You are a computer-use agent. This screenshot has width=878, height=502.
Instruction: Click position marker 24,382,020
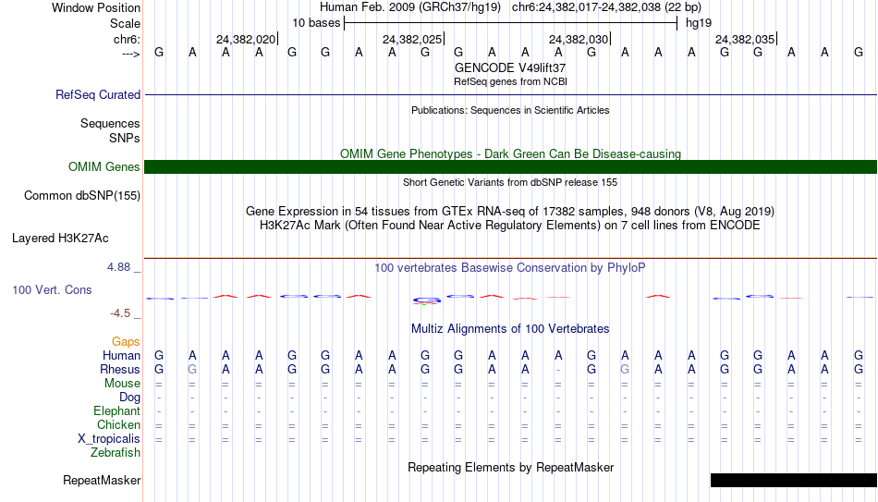247,39
